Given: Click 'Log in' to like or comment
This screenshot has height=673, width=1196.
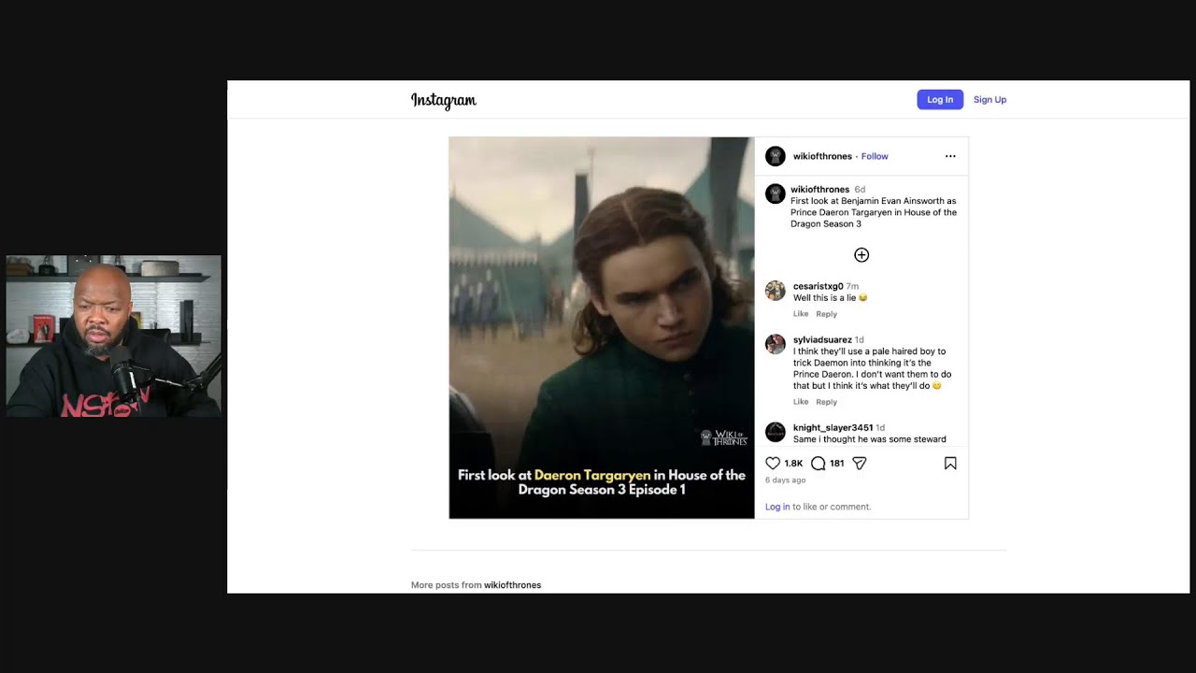Looking at the screenshot, I should tap(777, 507).
